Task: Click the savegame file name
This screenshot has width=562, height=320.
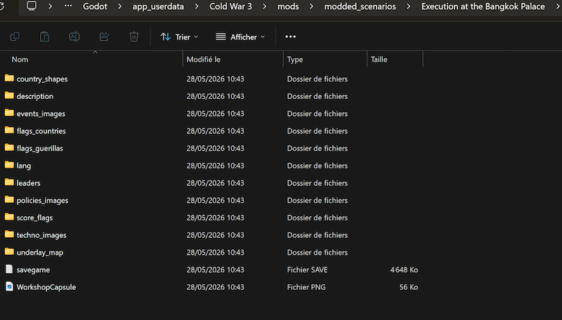Action: point(33,270)
